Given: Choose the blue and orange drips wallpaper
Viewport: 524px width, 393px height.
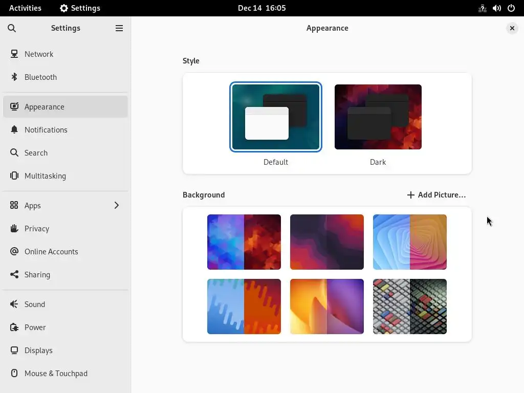Looking at the screenshot, I should [244, 307].
